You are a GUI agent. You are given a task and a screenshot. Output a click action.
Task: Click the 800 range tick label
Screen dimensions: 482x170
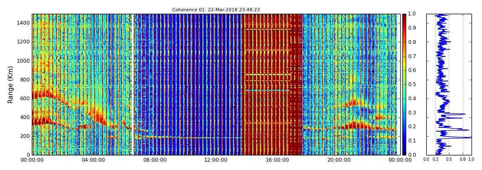pos(25,80)
